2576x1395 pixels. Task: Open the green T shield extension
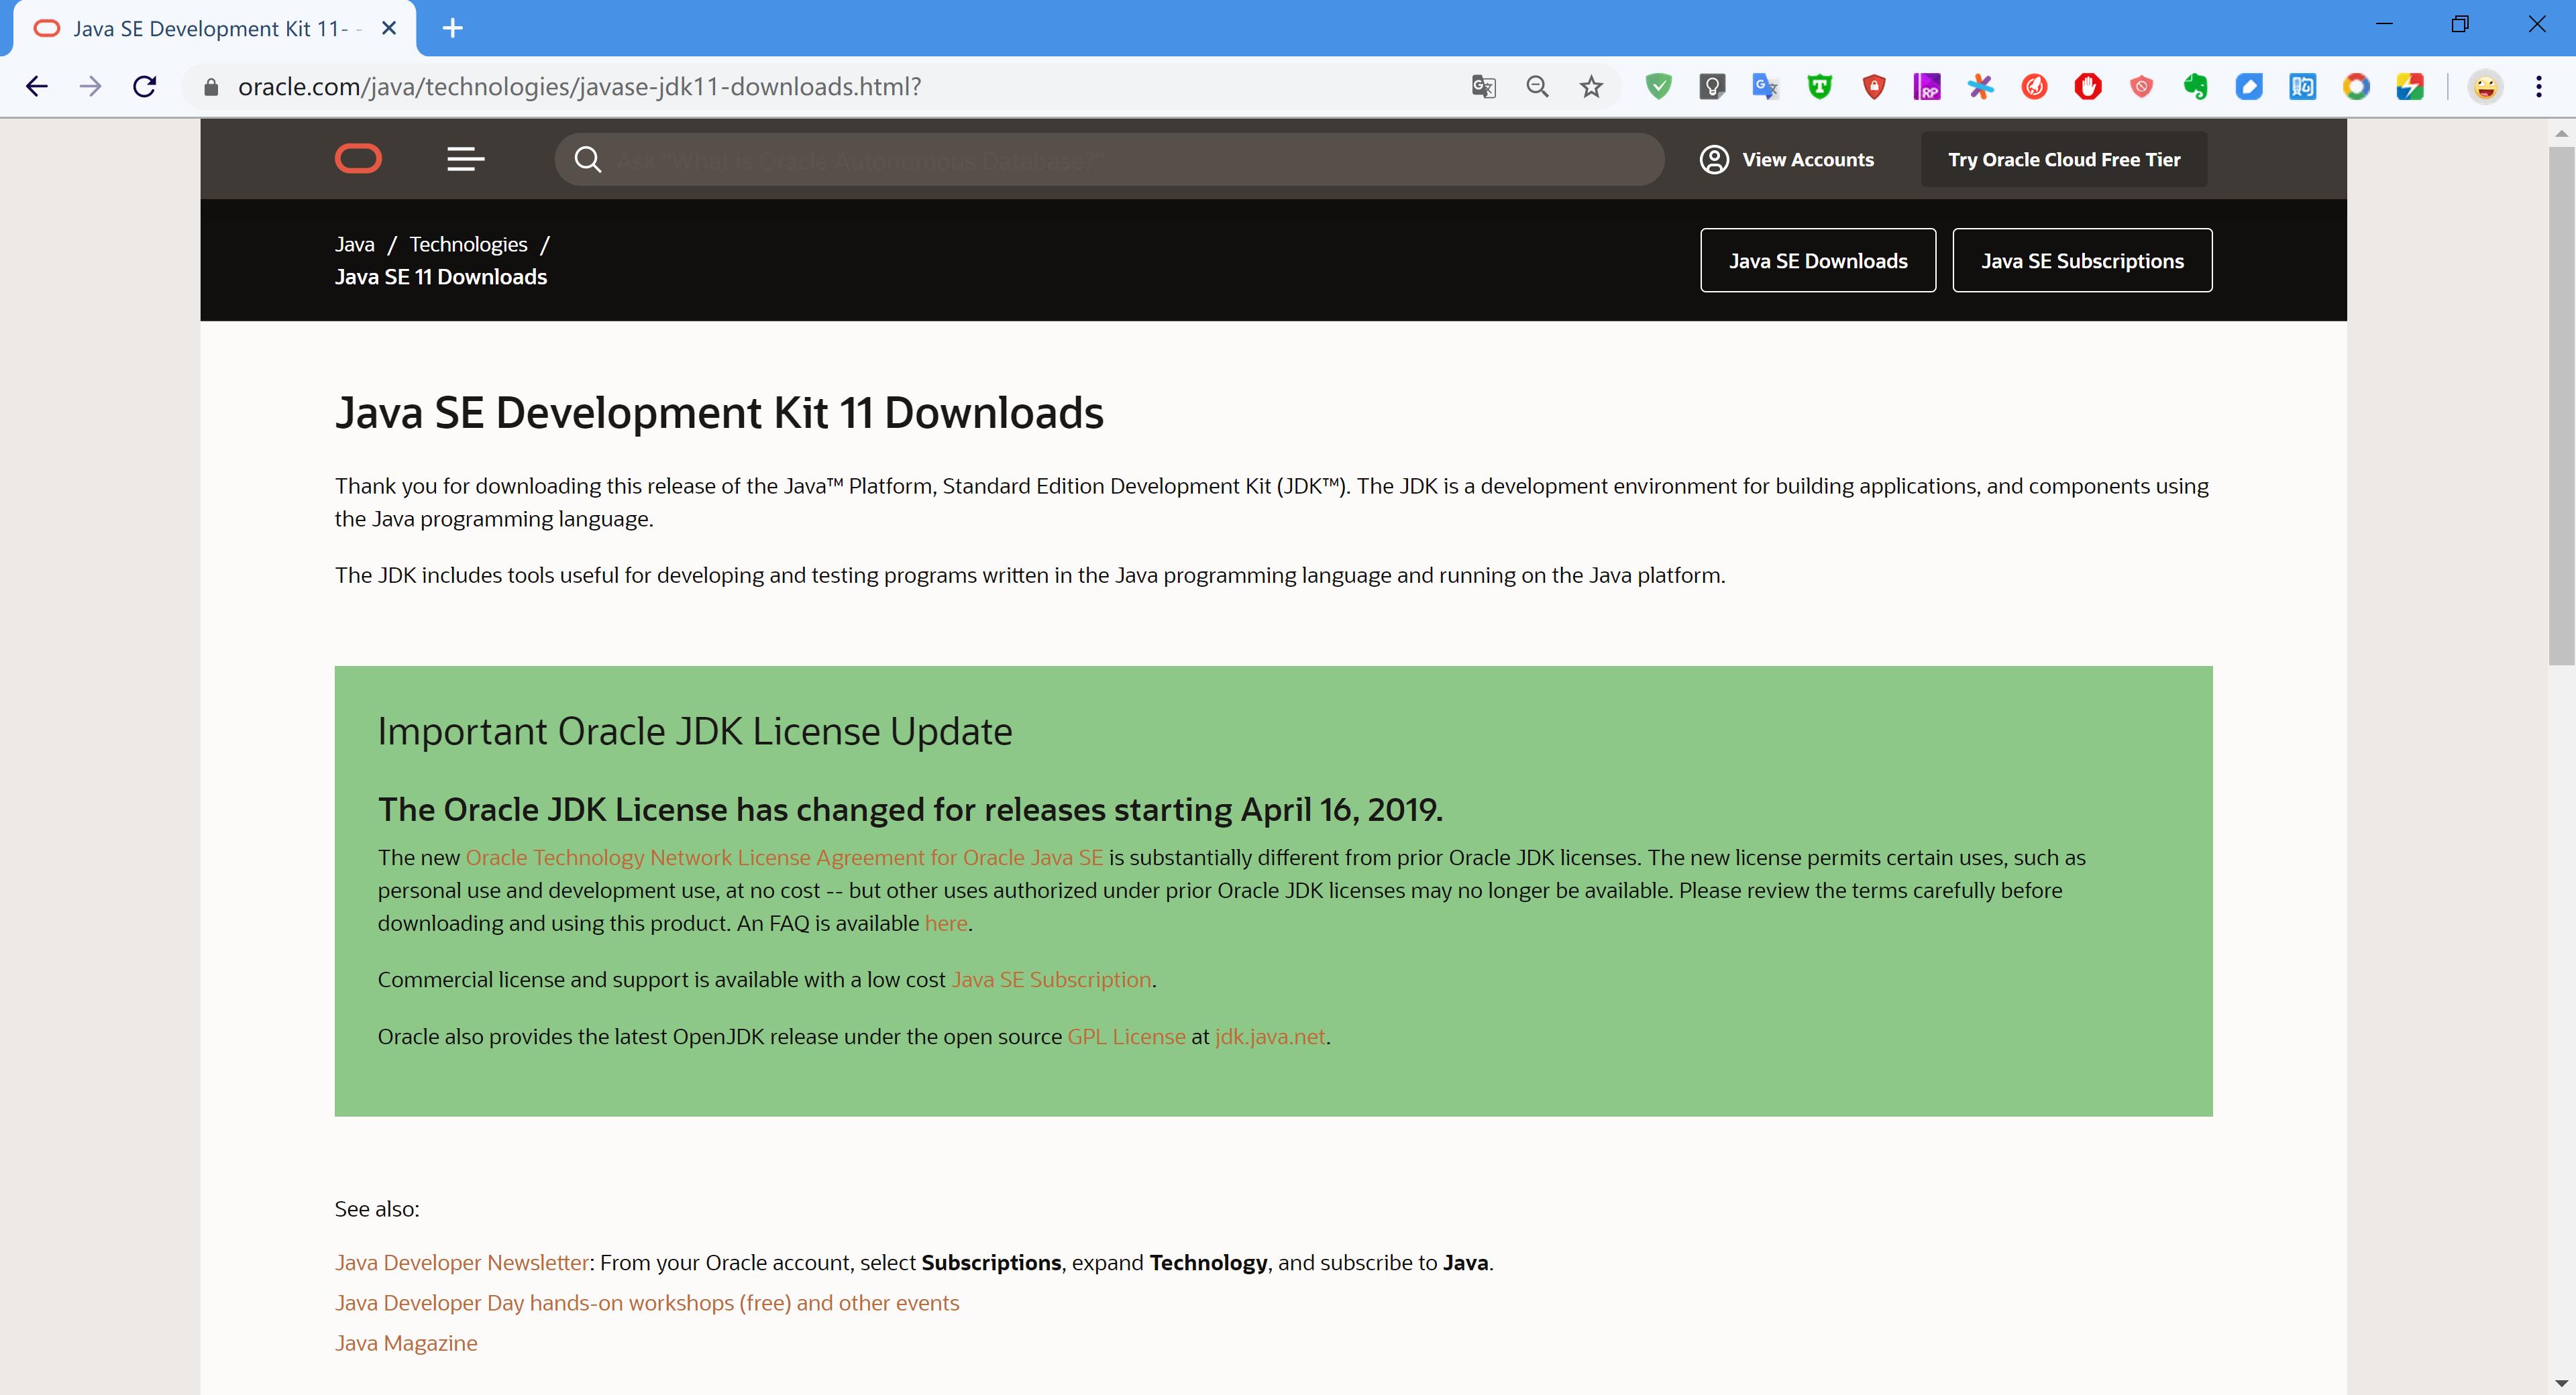[1820, 87]
